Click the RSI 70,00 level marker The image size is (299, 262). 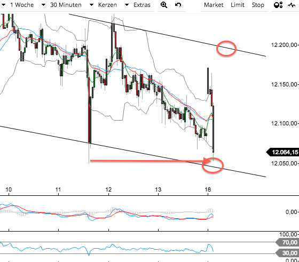[x=288, y=242]
